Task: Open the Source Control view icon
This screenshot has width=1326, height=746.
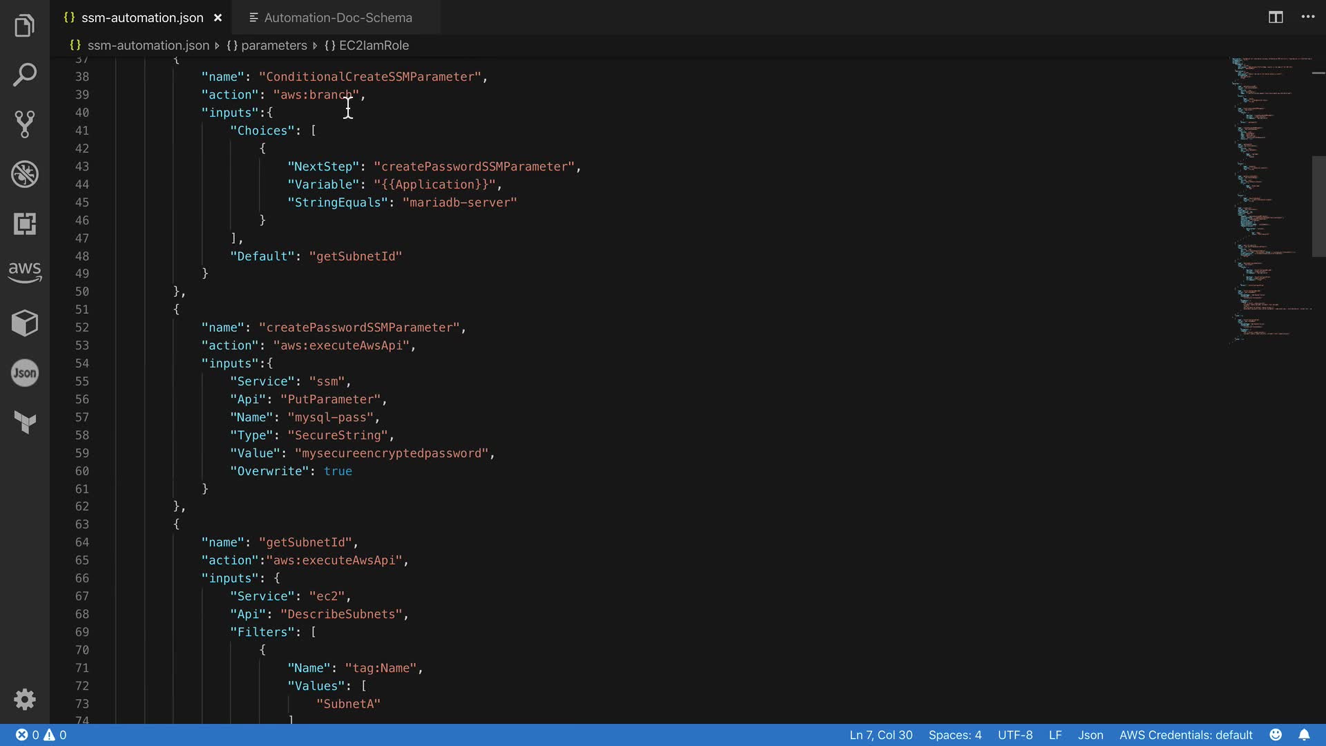Action: (24, 124)
